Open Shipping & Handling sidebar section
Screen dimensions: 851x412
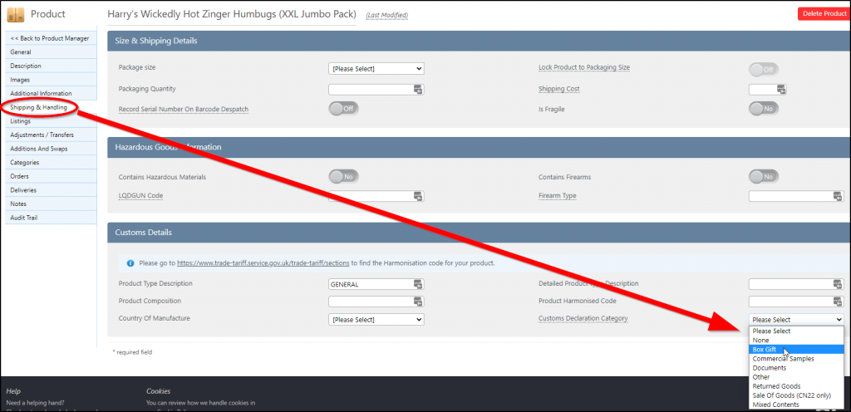[51, 107]
